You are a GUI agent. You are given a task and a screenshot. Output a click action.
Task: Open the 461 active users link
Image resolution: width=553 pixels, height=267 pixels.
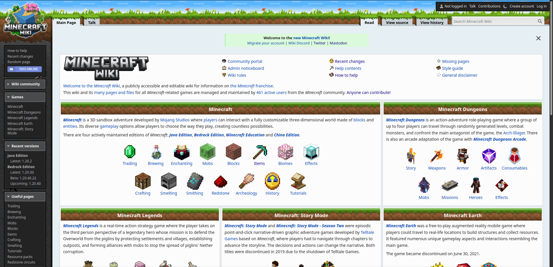(x=271, y=93)
